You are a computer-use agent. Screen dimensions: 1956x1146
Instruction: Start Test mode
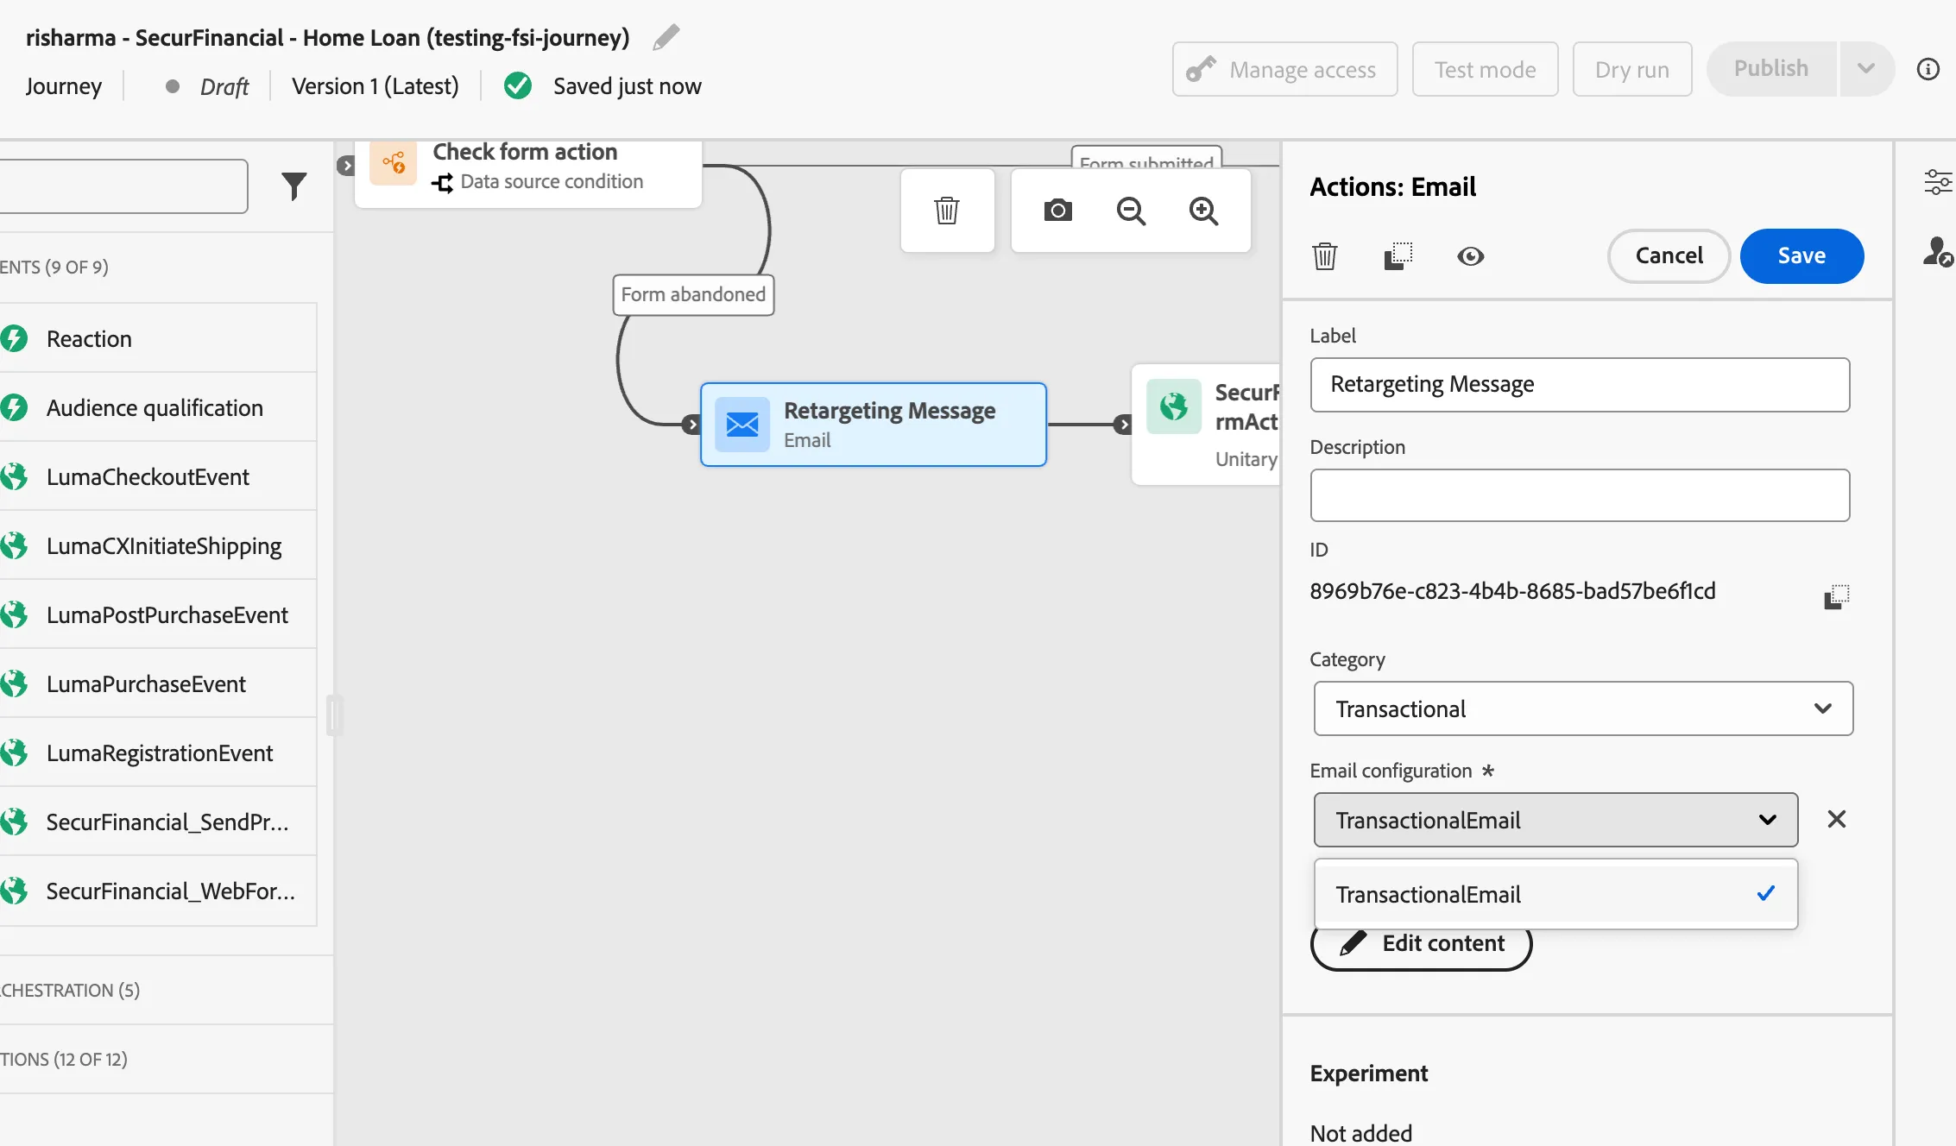coord(1485,69)
